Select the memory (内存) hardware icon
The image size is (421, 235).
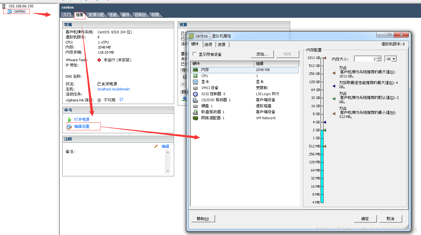tap(195, 70)
